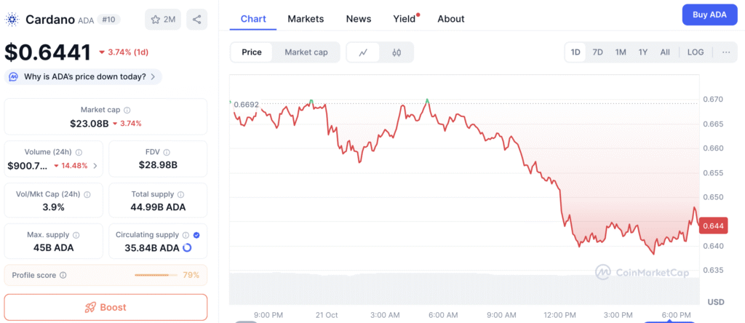745x323 pixels.
Task: Open the Markets tab
Action: click(306, 19)
